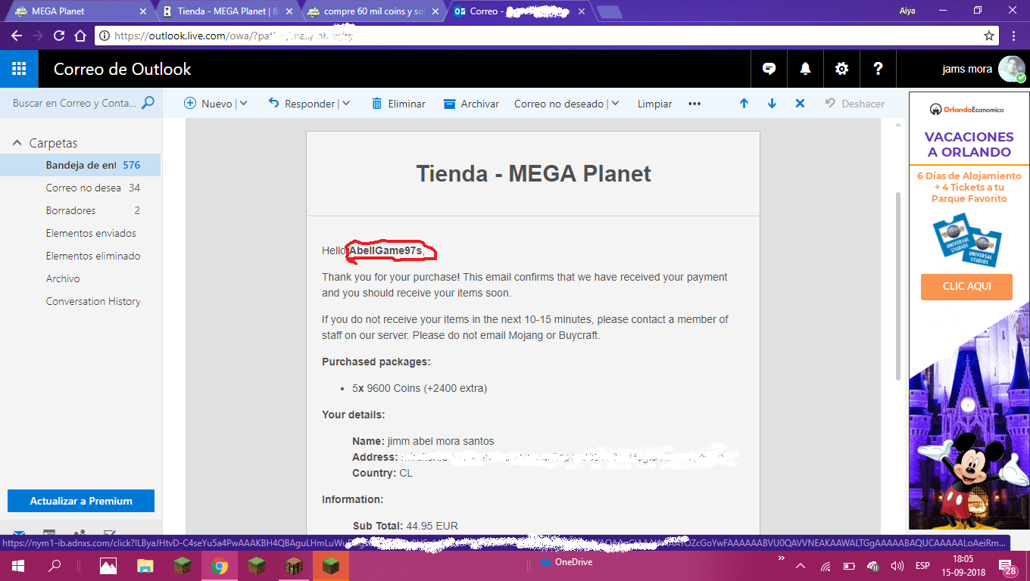Switch the ESP input language
This screenshot has width=1030, height=581.
point(922,566)
